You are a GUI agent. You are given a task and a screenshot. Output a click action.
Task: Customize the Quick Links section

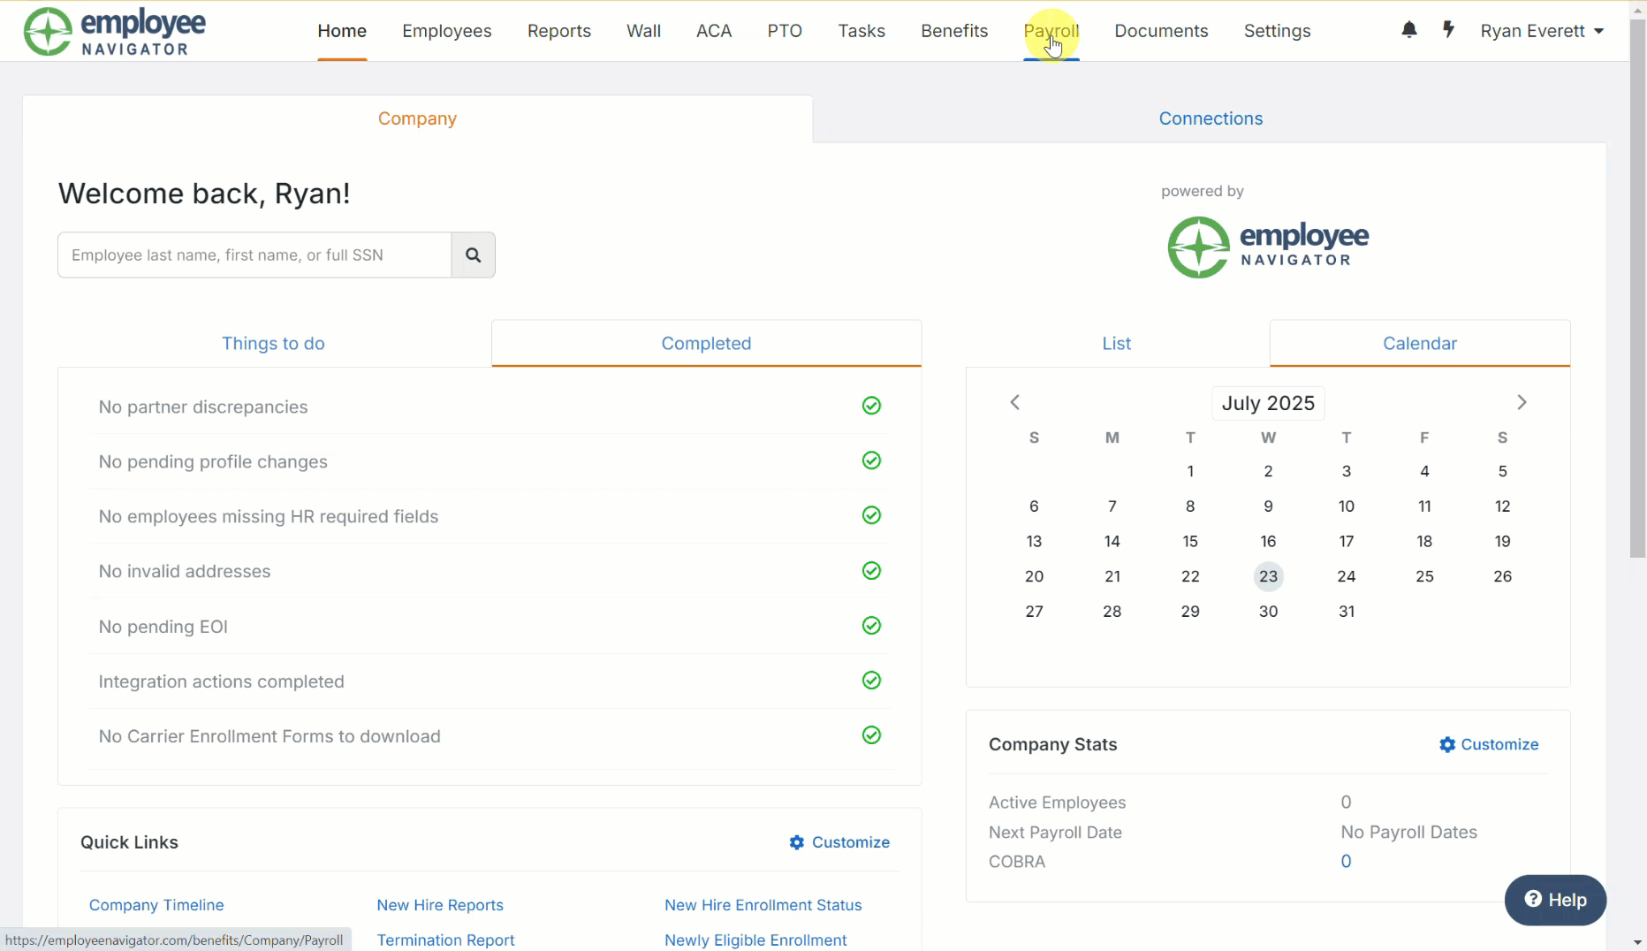(839, 842)
